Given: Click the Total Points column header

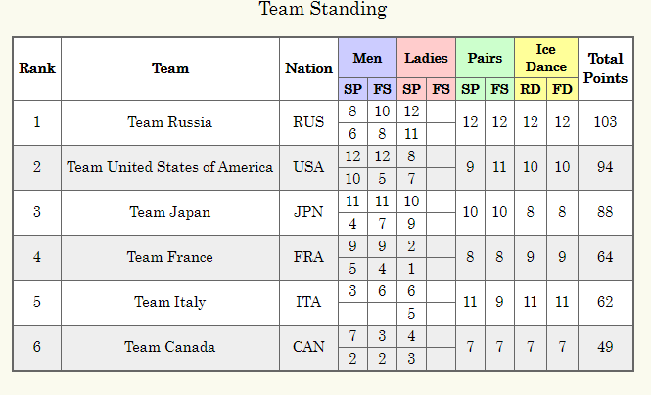Looking at the screenshot, I should 605,68.
